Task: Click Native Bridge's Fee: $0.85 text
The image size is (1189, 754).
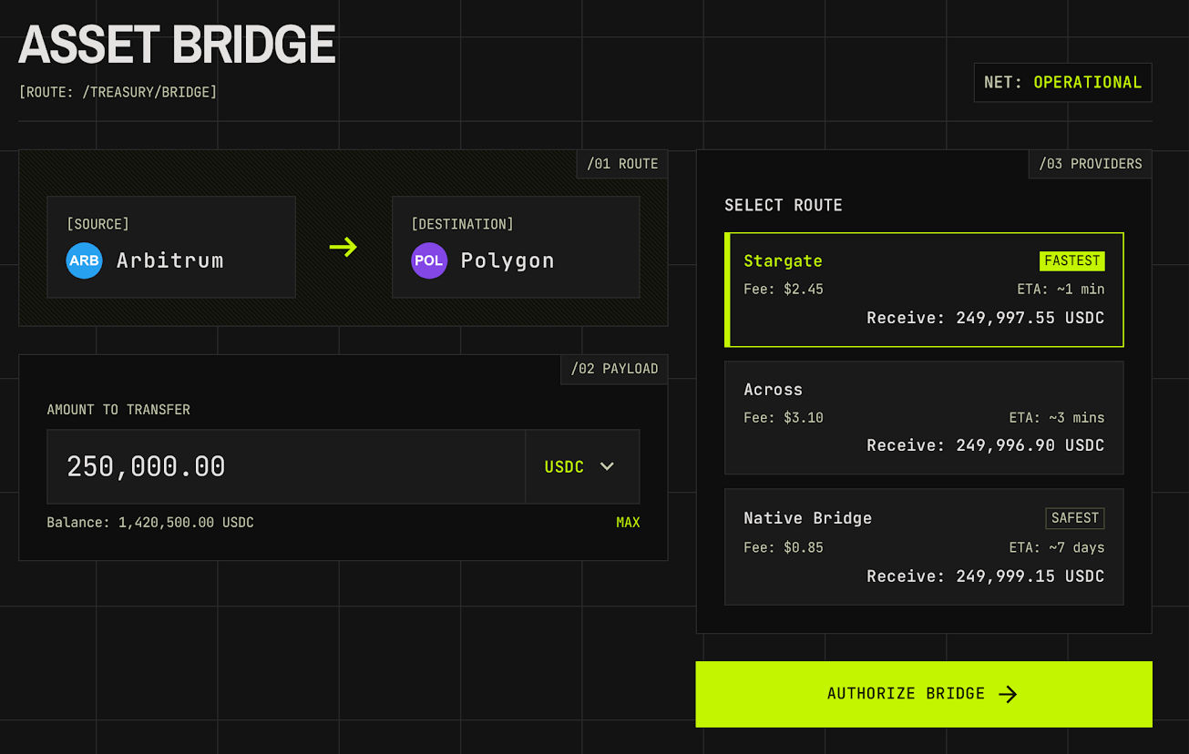Action: click(784, 547)
